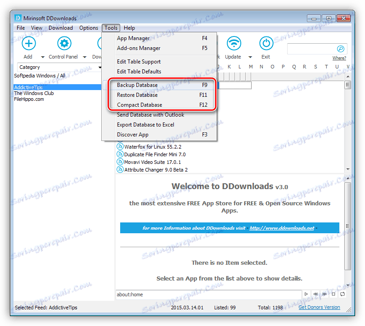365x326 pixels.
Task: Choose Compact Database menu entry
Action: tap(159, 105)
